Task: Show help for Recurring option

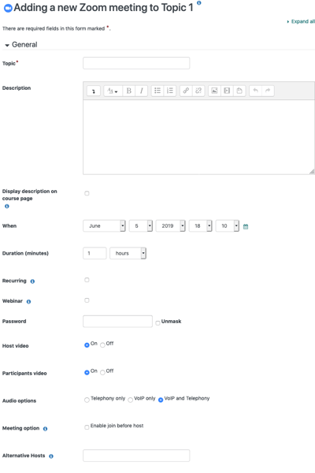Action: (32, 281)
